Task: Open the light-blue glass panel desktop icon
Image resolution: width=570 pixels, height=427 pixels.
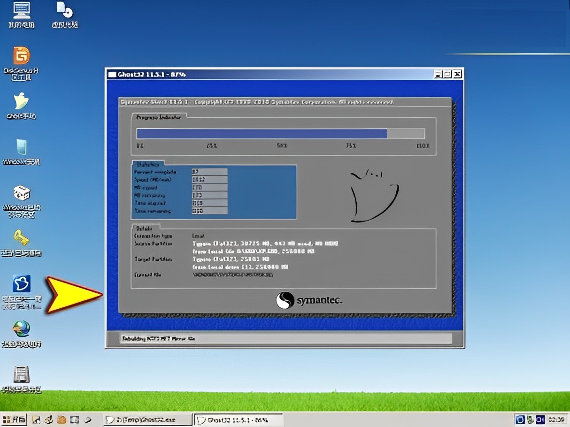Action: coord(21,147)
